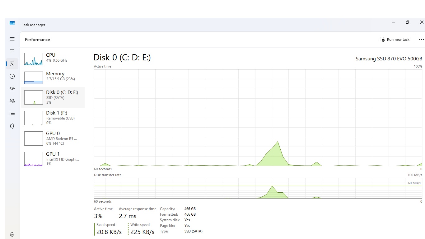
Task: Maximize the Task Manager window
Action: click(408, 22)
